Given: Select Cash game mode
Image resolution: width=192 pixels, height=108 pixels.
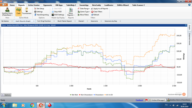Looking at the screenshot, I should pos(18,12).
